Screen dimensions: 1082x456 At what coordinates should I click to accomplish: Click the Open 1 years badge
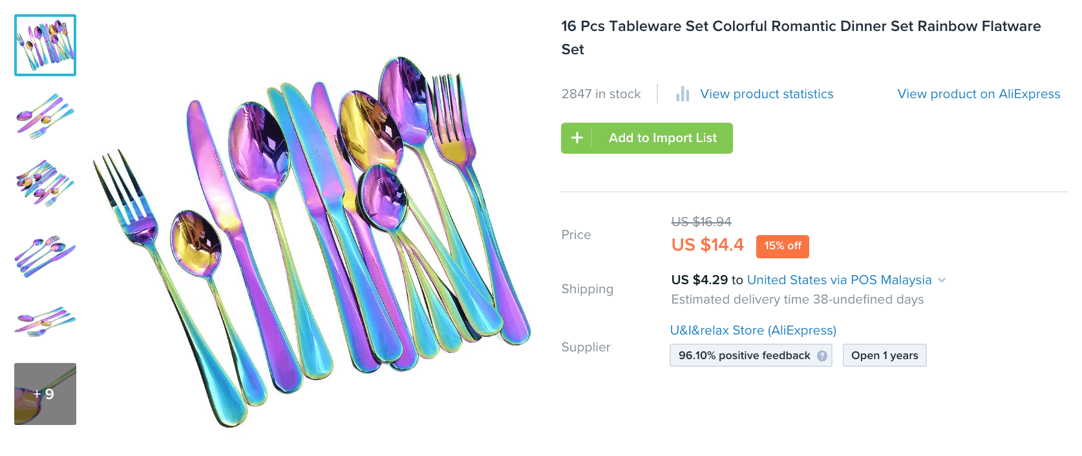(884, 356)
